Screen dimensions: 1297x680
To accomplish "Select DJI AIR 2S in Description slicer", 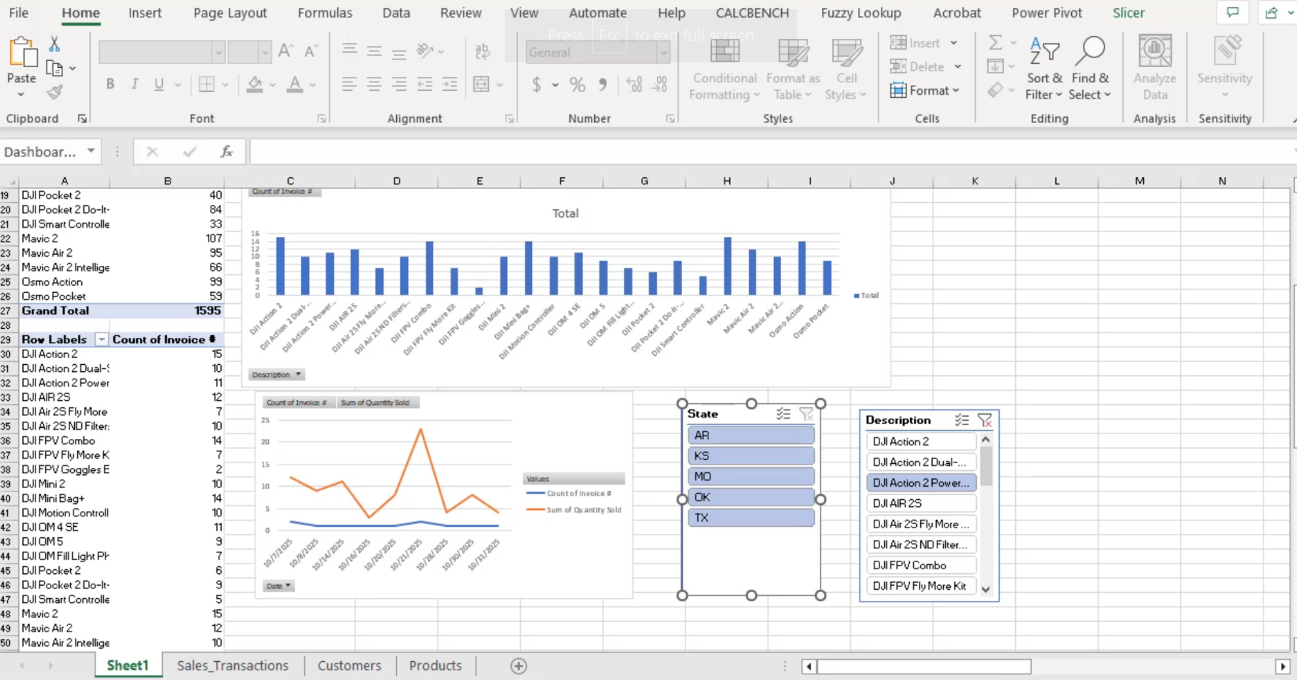I will pyautogui.click(x=920, y=503).
